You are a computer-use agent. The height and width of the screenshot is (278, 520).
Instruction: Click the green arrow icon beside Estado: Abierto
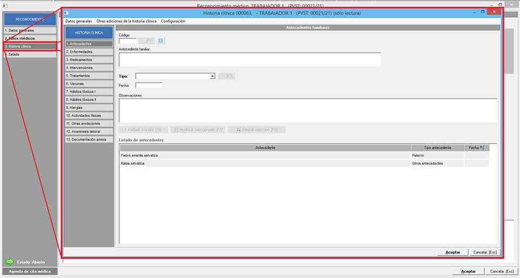pos(10,262)
